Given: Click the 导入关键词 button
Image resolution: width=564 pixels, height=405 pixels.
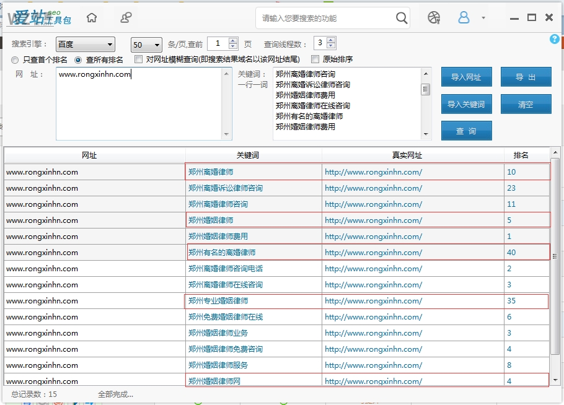Looking at the screenshot, I should (x=466, y=104).
